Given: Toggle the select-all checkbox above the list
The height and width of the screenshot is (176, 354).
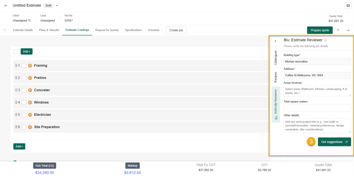Looking at the screenshot, I should coord(15,52).
